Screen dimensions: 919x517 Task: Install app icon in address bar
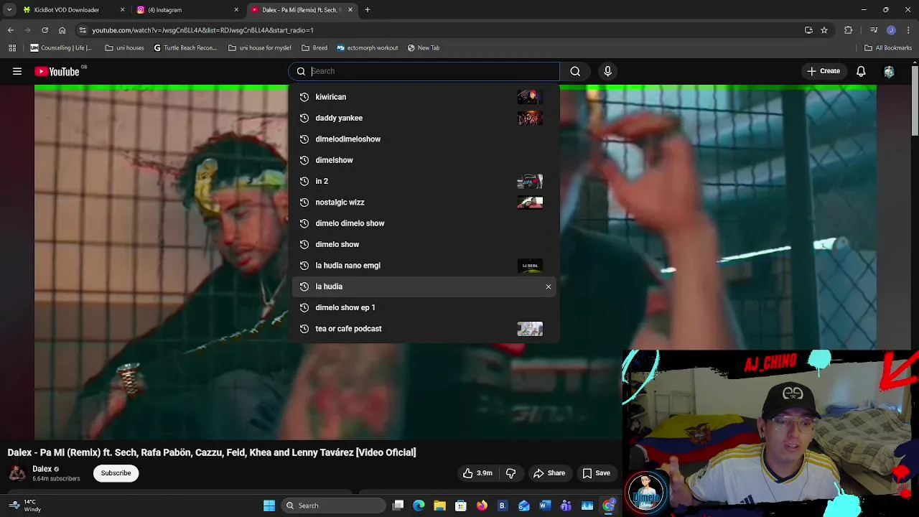pos(808,30)
